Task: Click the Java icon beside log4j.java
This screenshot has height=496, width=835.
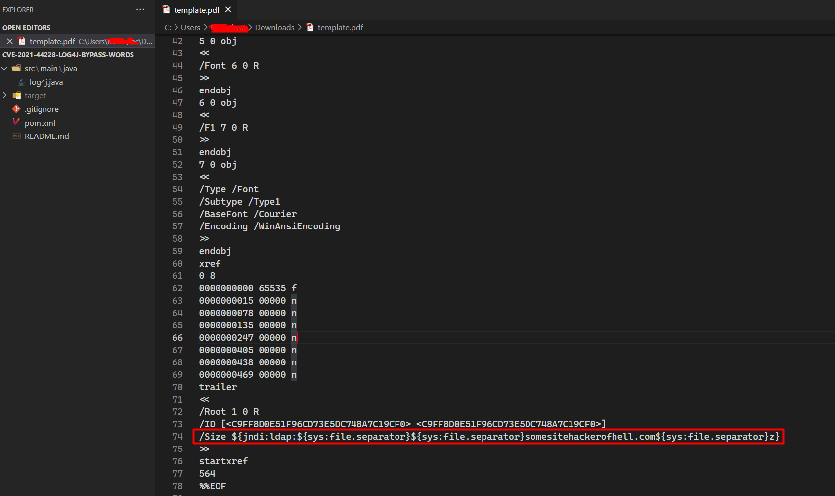Action: (21, 82)
